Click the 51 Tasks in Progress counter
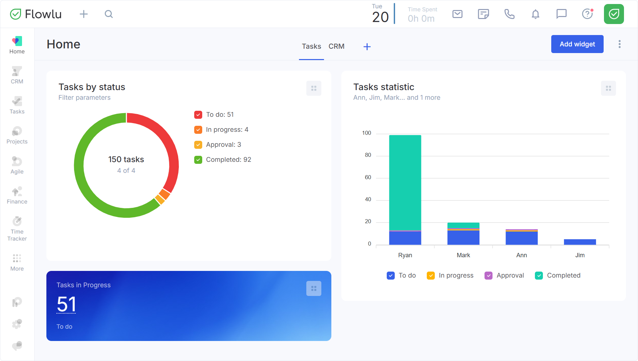The height and width of the screenshot is (361, 638). click(66, 304)
